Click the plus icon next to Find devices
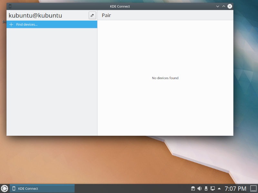This screenshot has width=258, height=193. [x=11, y=24]
